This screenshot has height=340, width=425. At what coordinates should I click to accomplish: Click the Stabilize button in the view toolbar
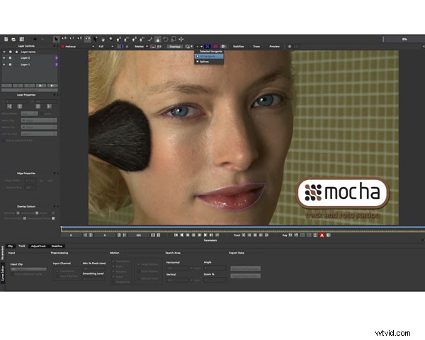point(239,47)
